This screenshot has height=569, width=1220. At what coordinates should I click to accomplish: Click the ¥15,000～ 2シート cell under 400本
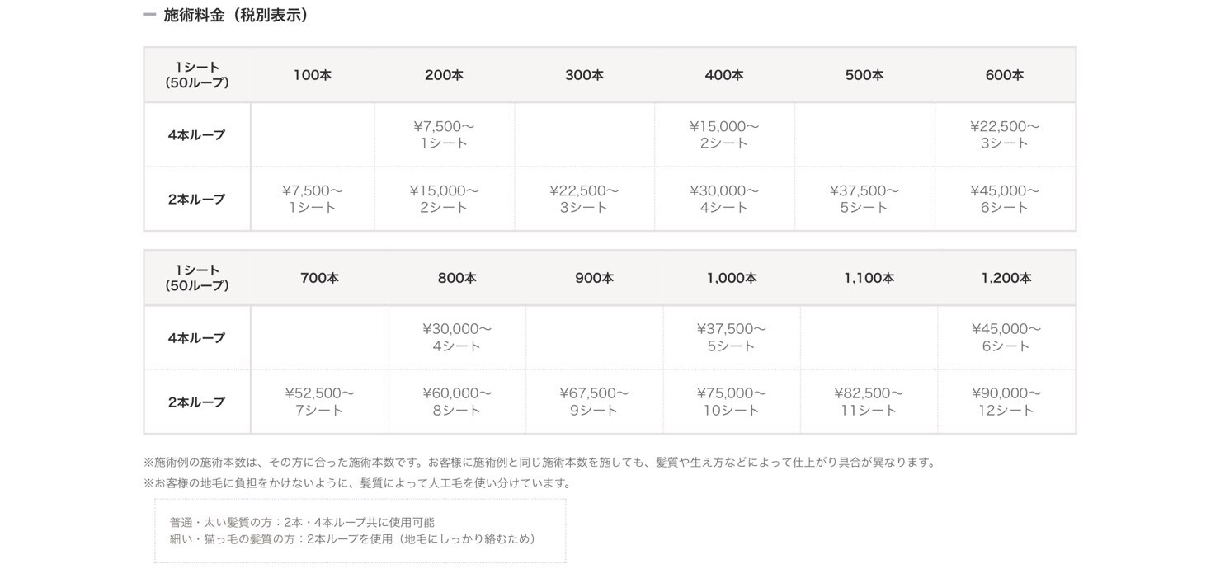(724, 135)
